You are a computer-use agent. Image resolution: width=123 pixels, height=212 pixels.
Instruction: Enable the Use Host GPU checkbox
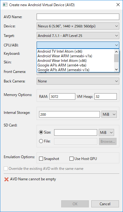click(x=72, y=158)
